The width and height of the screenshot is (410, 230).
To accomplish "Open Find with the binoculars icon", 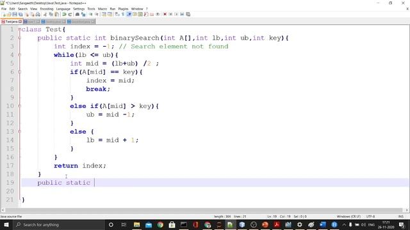I will [78, 14].
